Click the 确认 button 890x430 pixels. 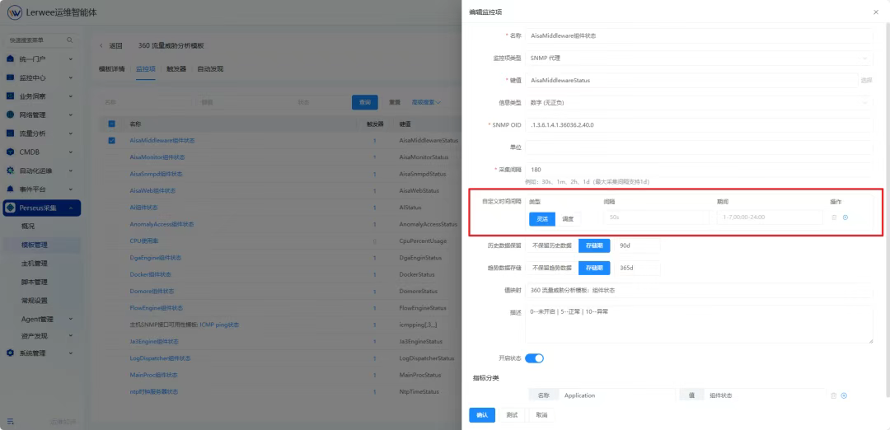(x=481, y=414)
